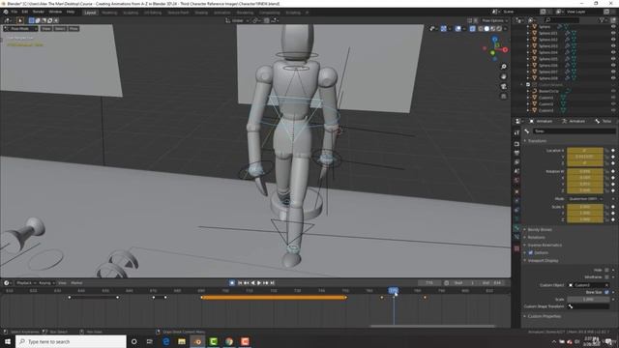This screenshot has height=348, width=619.
Task: Toggle camera view using the camera icon
Action: (504, 86)
